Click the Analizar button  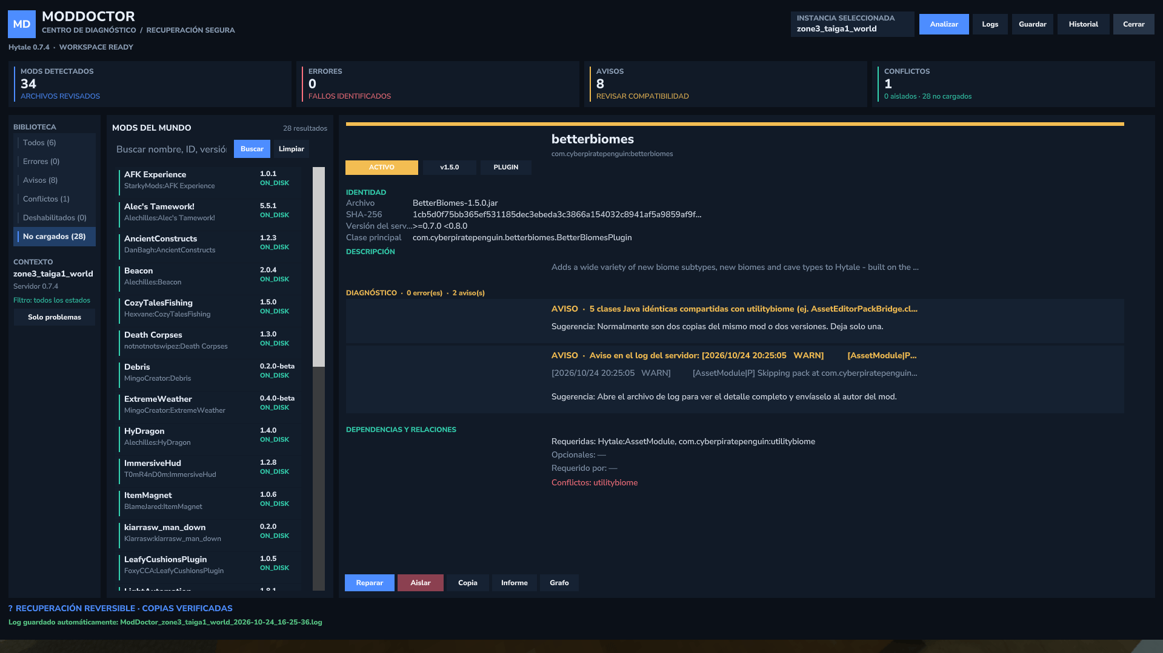[x=944, y=24]
